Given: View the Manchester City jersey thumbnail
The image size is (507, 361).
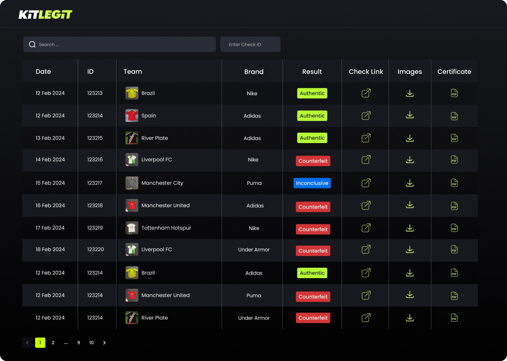Looking at the screenshot, I should click(132, 183).
